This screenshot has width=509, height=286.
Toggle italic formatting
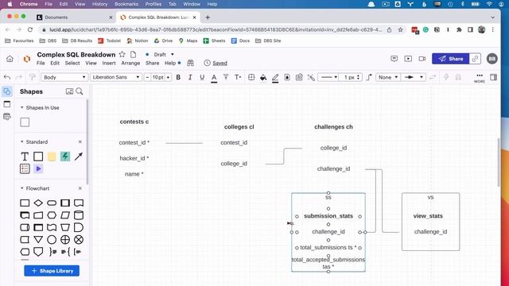tap(190, 77)
